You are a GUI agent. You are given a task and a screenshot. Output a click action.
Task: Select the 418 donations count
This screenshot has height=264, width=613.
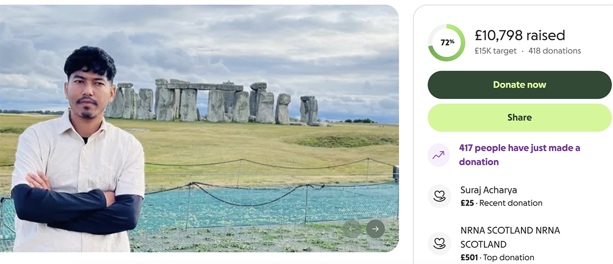coord(555,51)
